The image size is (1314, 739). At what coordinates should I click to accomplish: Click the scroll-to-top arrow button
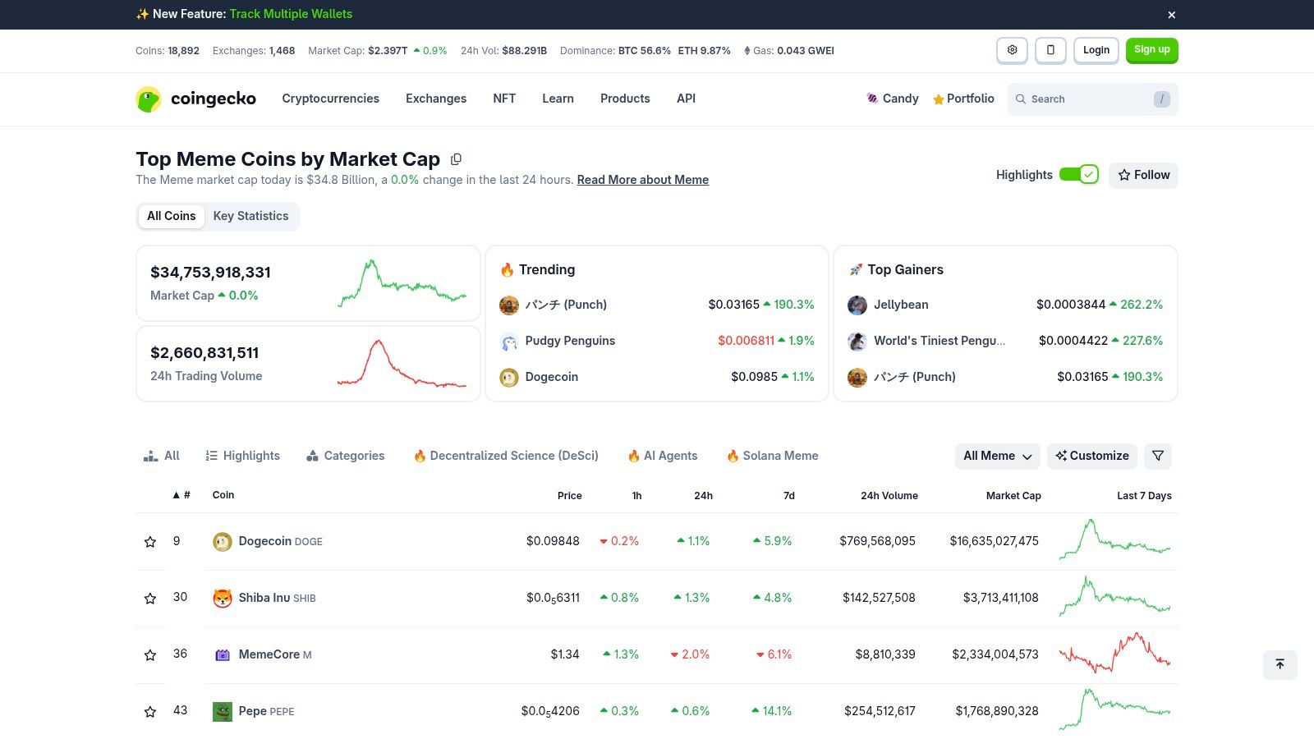[x=1280, y=664]
